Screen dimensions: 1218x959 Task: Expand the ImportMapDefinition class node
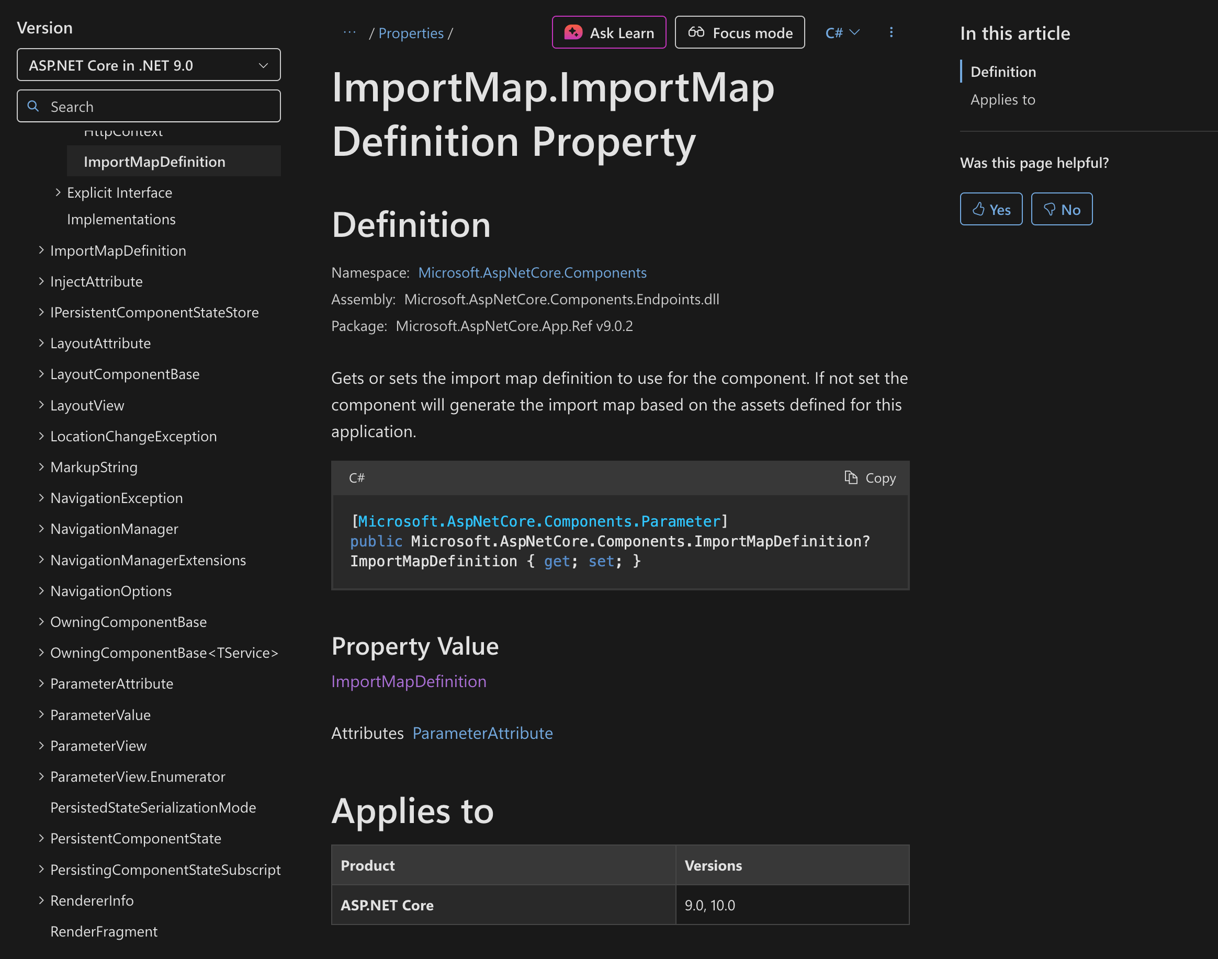tap(41, 250)
